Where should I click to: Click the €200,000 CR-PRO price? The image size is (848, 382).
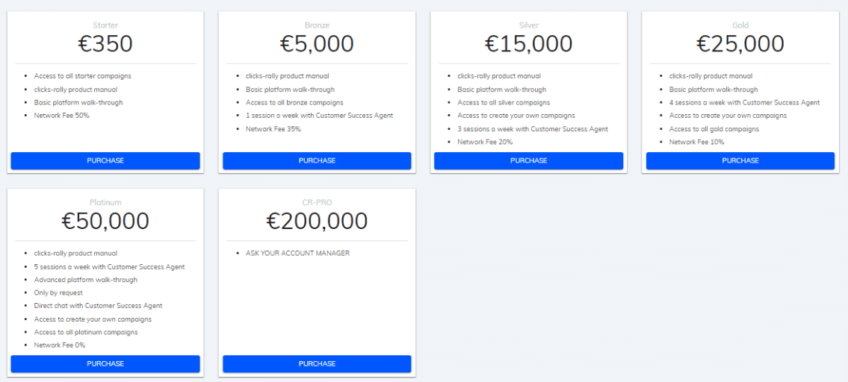point(317,221)
